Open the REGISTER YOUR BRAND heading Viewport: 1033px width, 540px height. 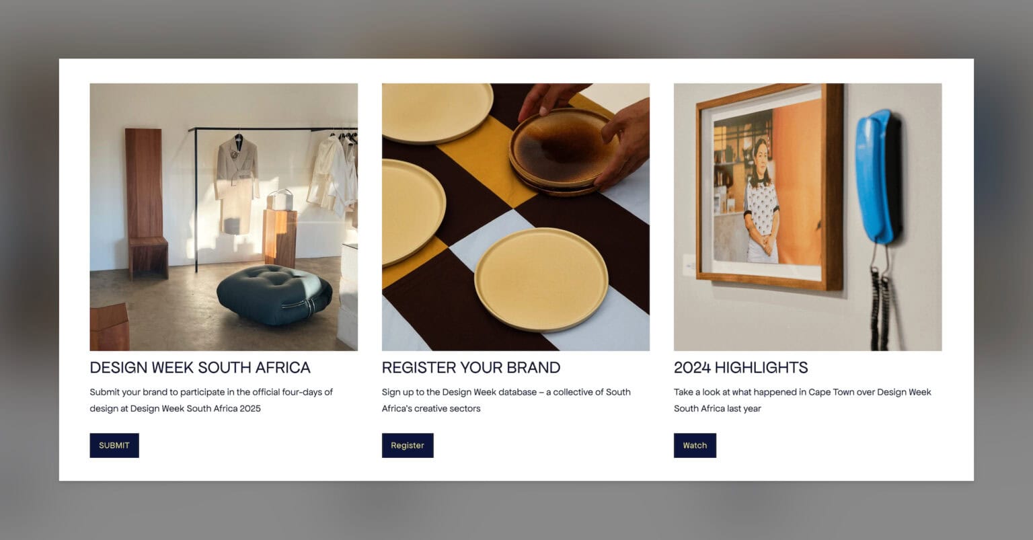point(471,367)
